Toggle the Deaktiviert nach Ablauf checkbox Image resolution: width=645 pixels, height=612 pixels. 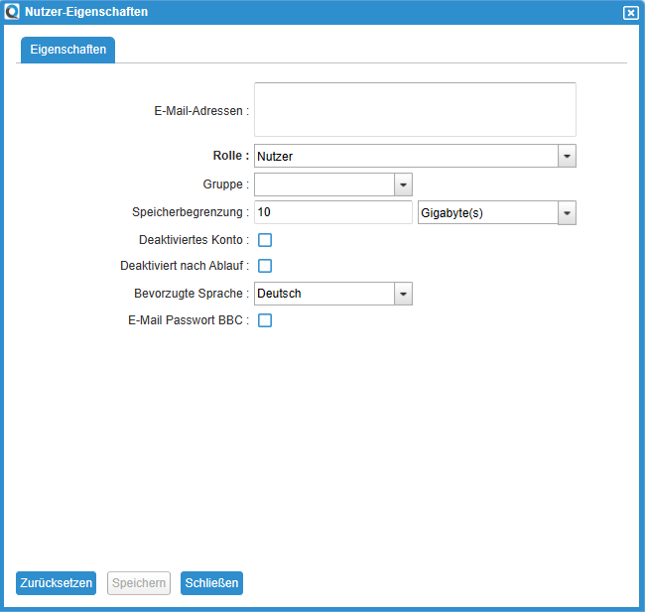click(x=265, y=266)
